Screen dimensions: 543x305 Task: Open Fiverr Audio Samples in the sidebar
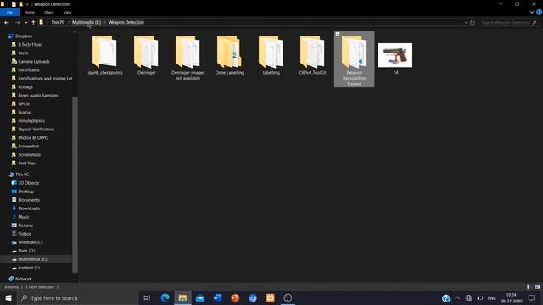click(x=37, y=96)
